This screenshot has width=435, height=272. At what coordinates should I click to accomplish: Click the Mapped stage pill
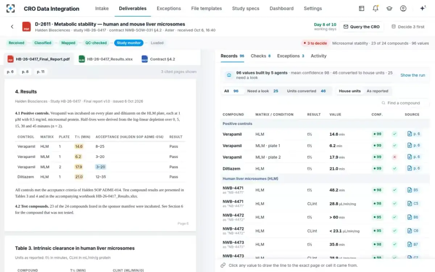[68, 43]
